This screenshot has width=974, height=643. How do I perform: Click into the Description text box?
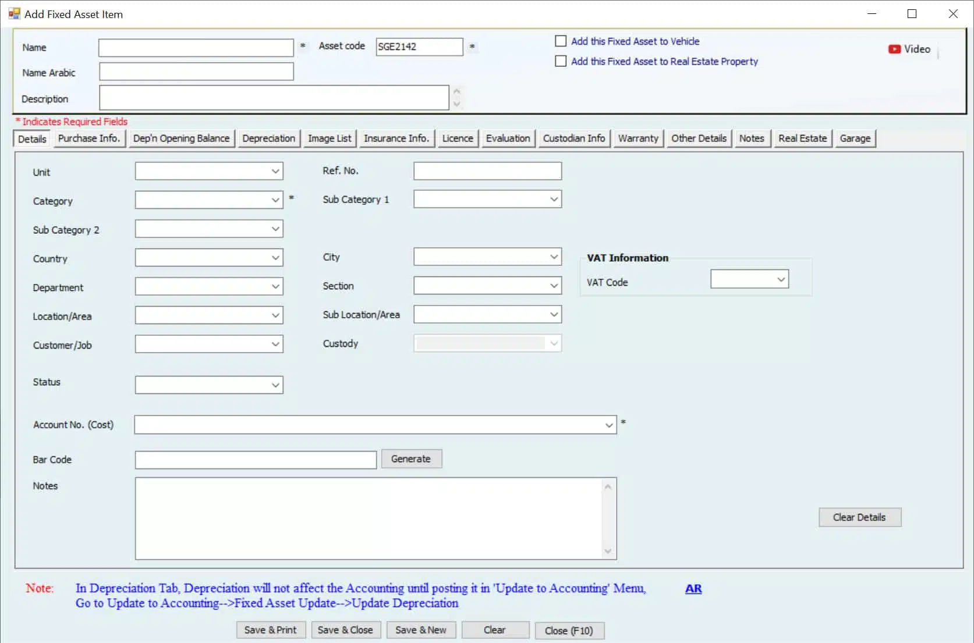[x=274, y=98]
